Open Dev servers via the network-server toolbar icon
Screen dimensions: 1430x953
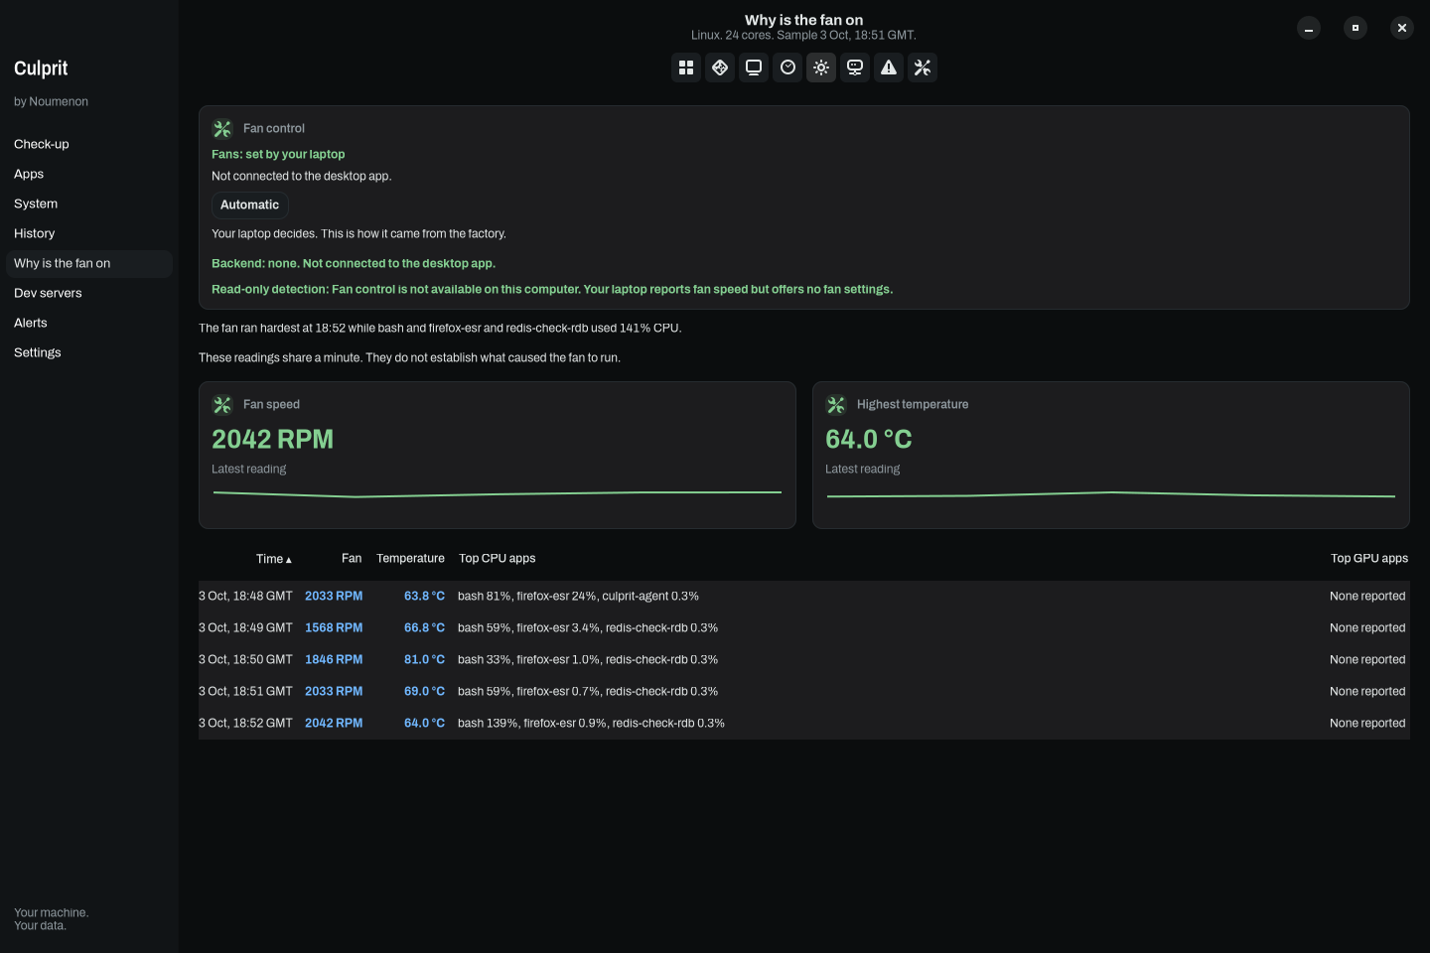click(x=855, y=68)
